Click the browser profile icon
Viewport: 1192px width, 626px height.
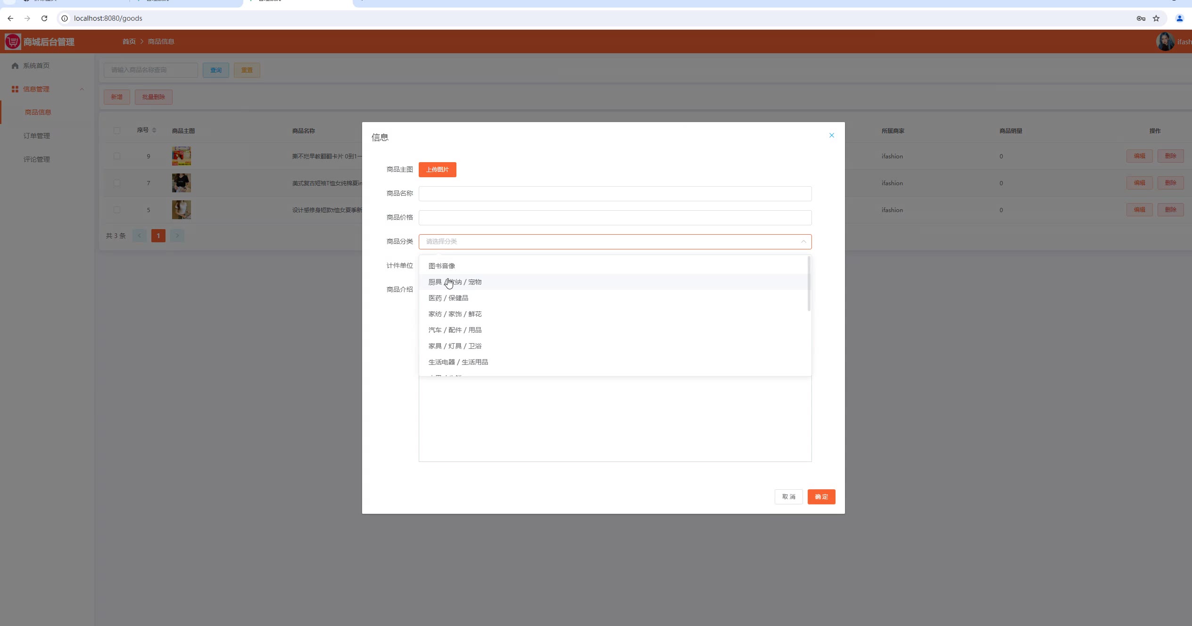pyautogui.click(x=1179, y=18)
